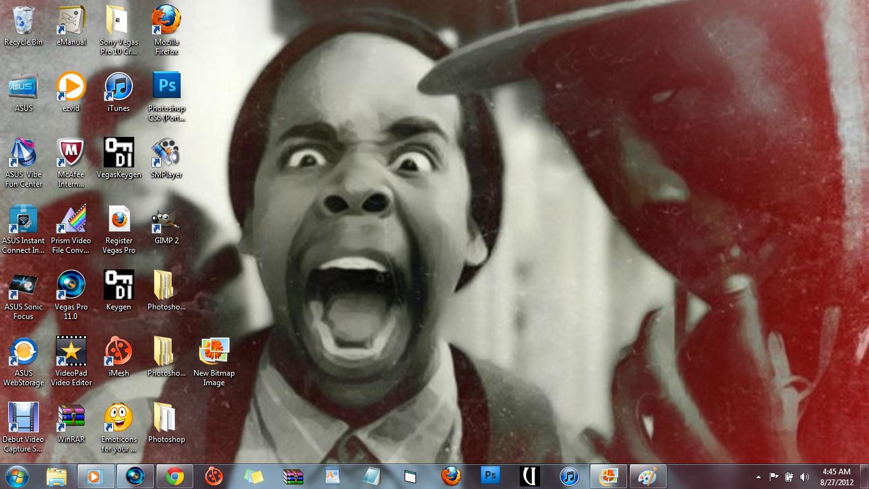This screenshot has height=489, width=869.
Task: Click the power/battery tray icon
Action: point(789,477)
